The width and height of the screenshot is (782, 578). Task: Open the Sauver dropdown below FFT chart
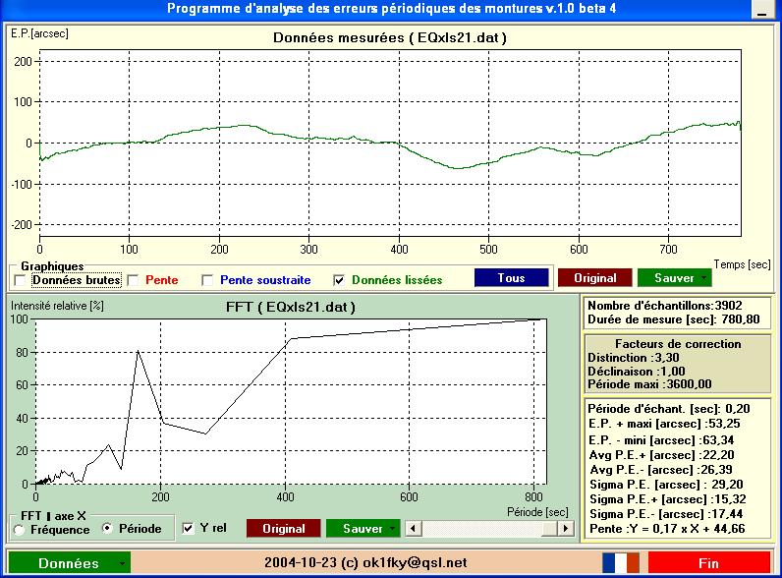coord(363,529)
